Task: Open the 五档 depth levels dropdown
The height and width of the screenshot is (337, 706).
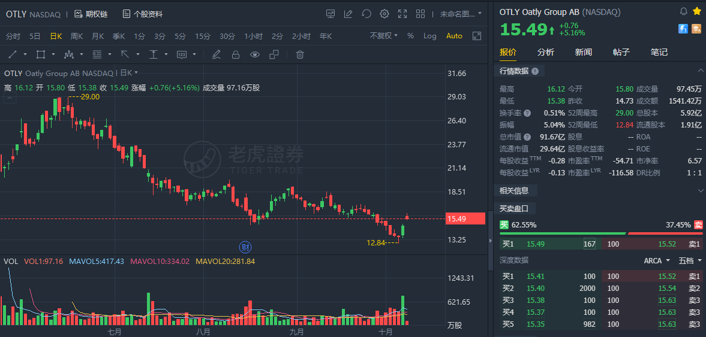Action: coord(690,260)
